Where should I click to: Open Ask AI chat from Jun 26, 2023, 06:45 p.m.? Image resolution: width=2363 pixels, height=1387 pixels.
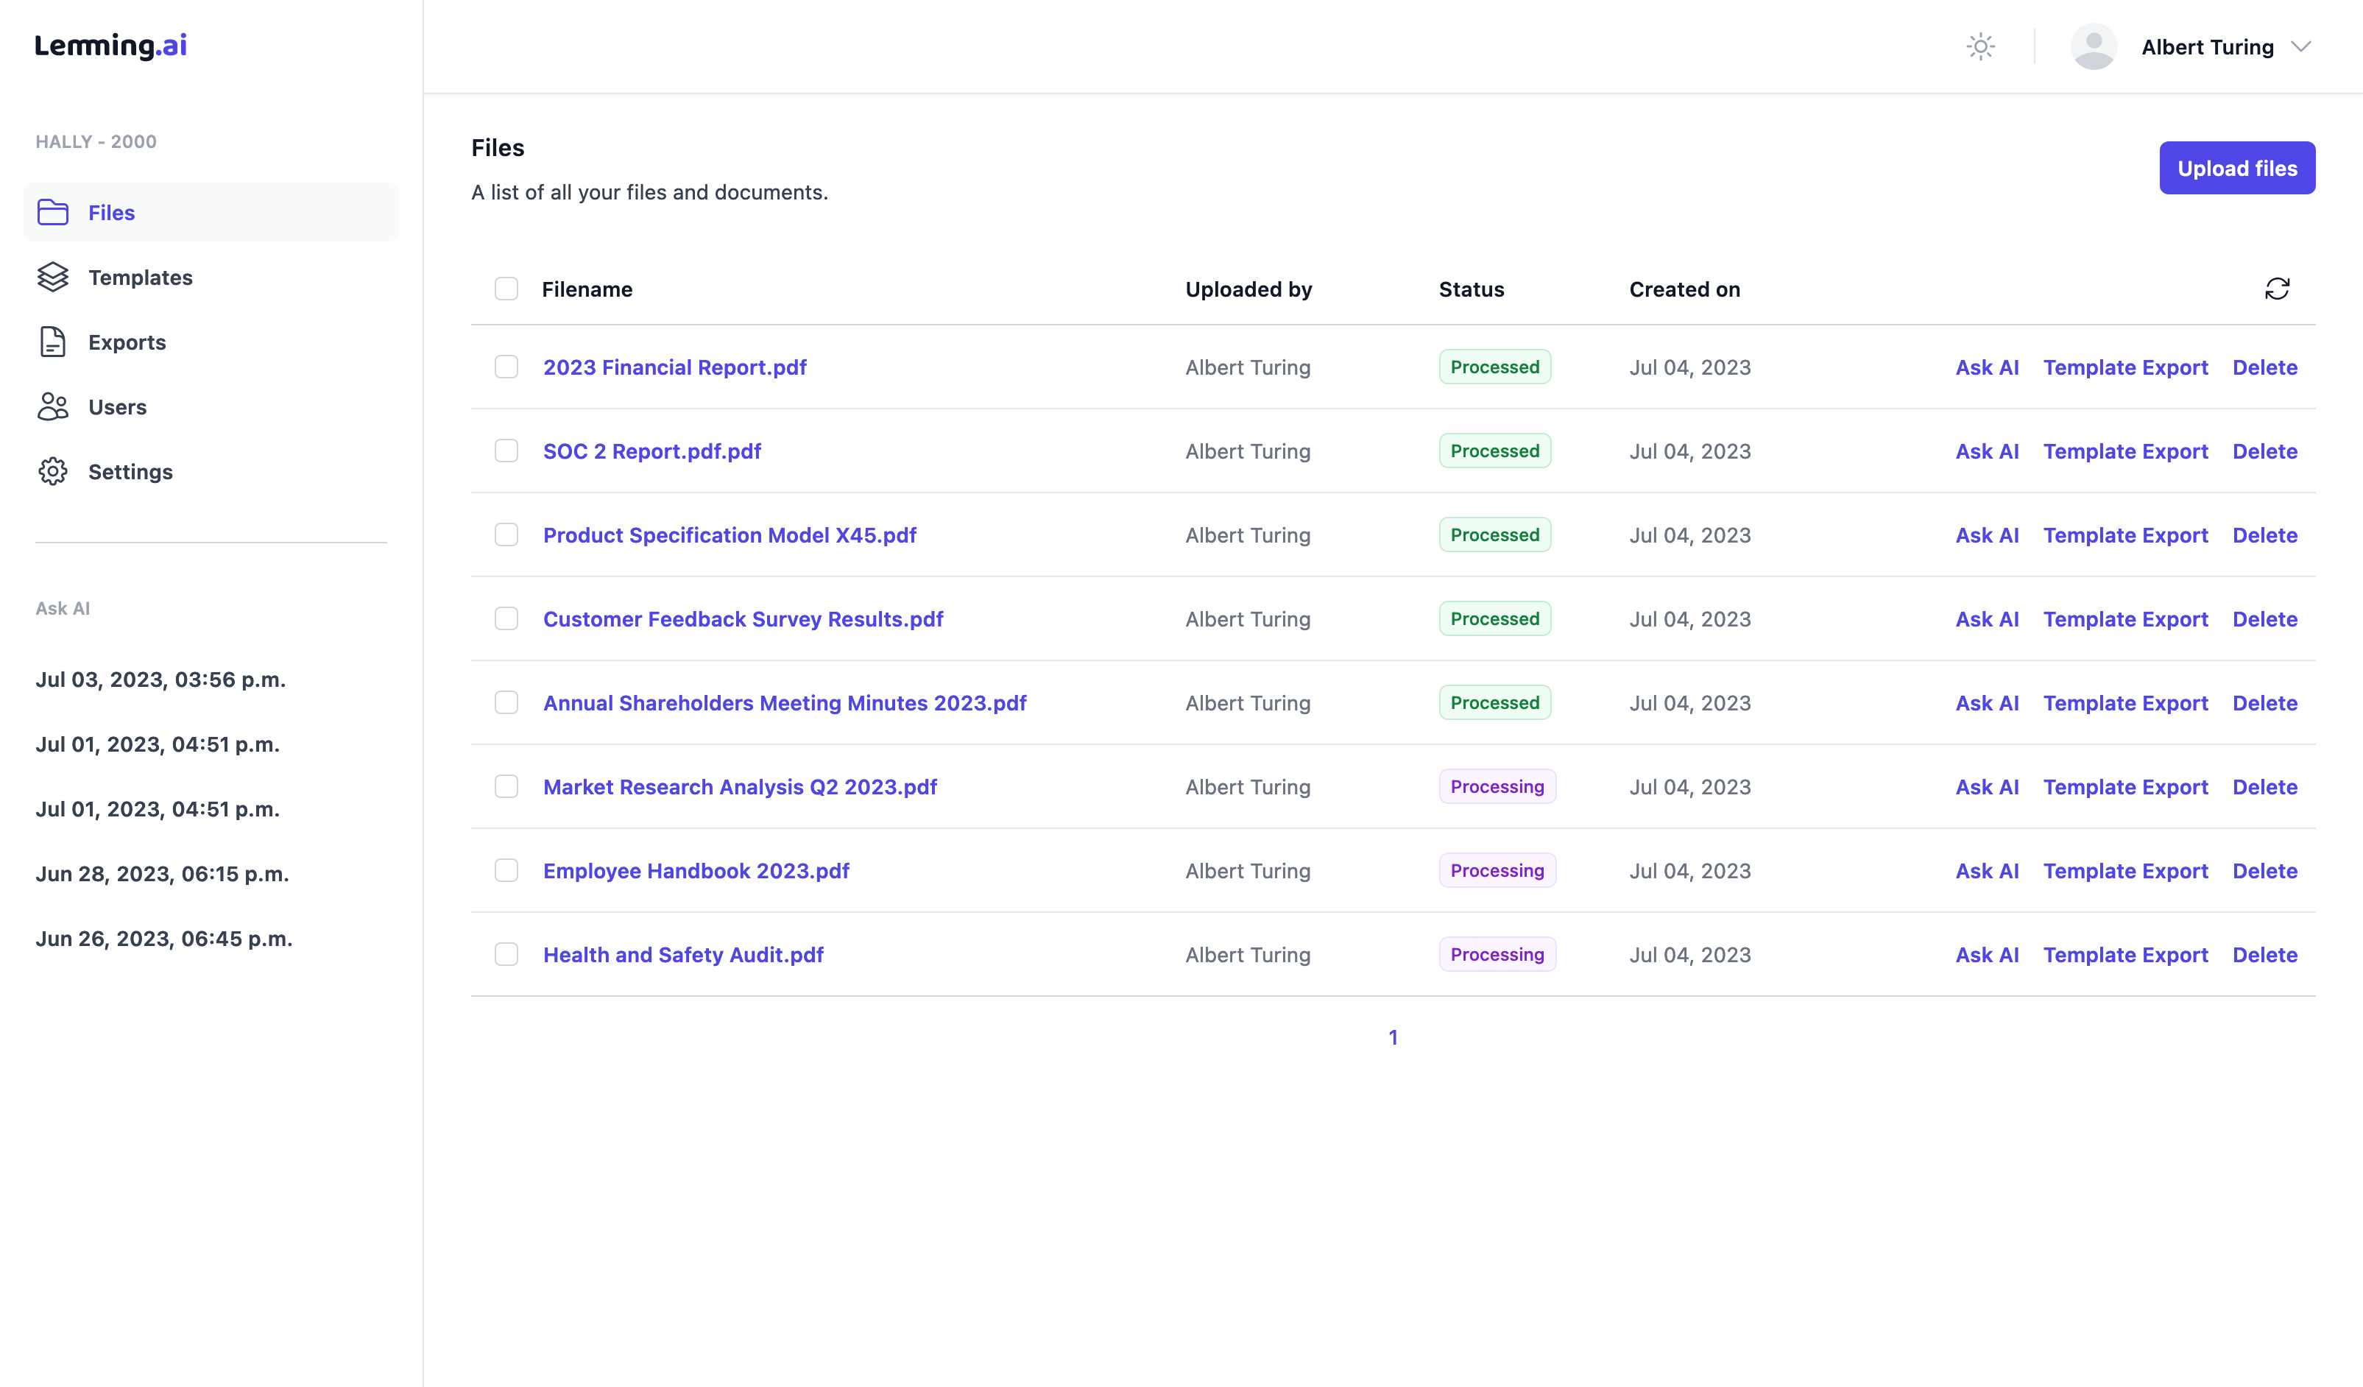click(164, 939)
